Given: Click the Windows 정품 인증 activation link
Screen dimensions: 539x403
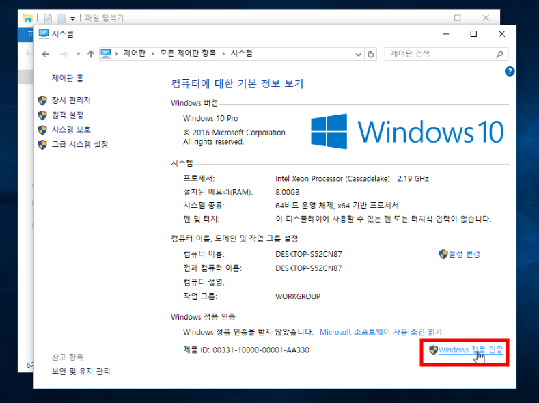Looking at the screenshot, I should point(471,350).
